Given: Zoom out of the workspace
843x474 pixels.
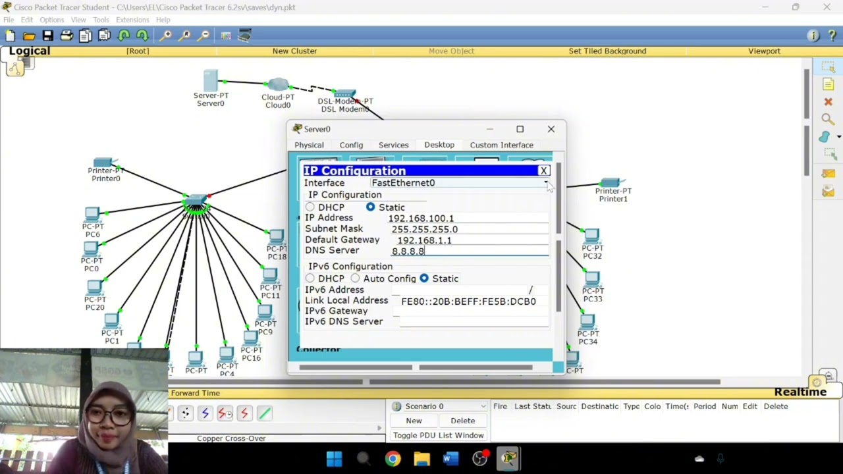Looking at the screenshot, I should coord(204,36).
